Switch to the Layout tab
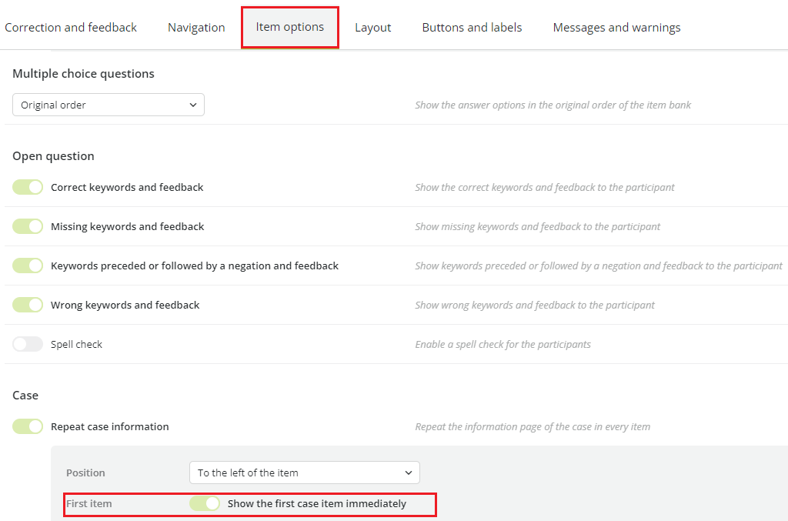 point(372,27)
